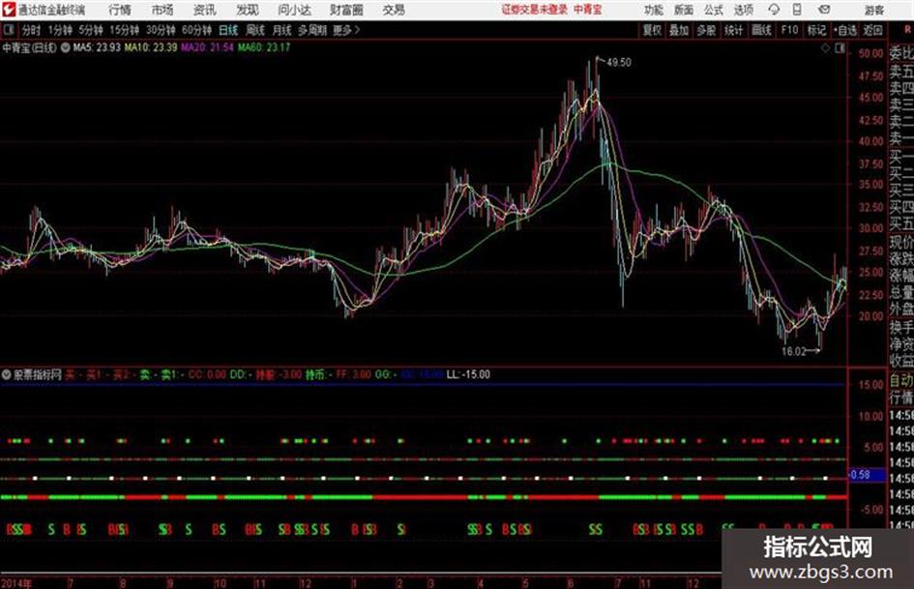This screenshot has width=914, height=589.
Task: Click the MA5: 23.93 label
Action: pos(97,47)
